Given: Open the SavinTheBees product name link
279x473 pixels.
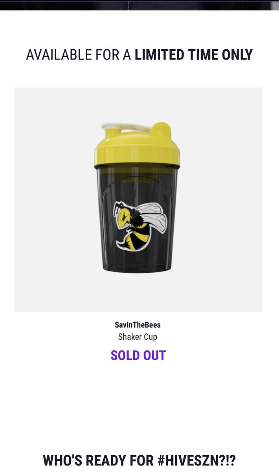Looking at the screenshot, I should 138,325.
